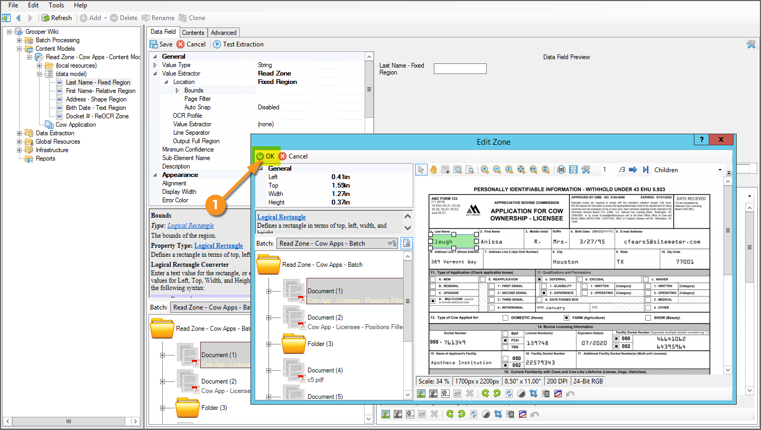Select the Pan hand tool

pos(433,170)
